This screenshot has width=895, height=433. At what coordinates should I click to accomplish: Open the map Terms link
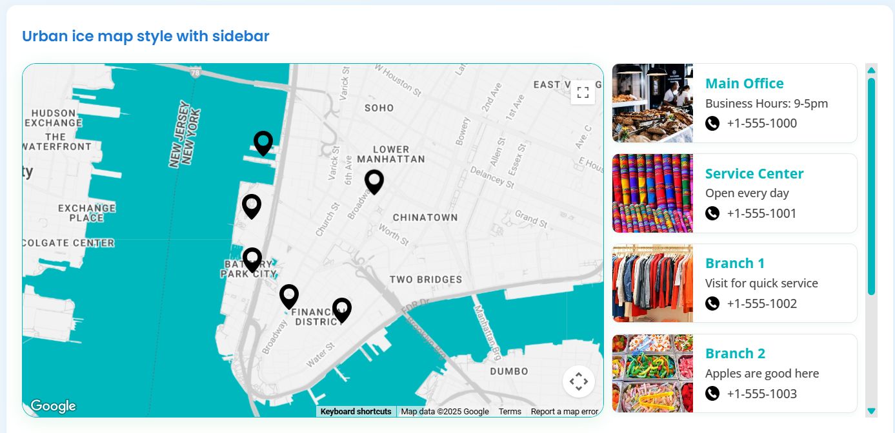[x=510, y=412]
